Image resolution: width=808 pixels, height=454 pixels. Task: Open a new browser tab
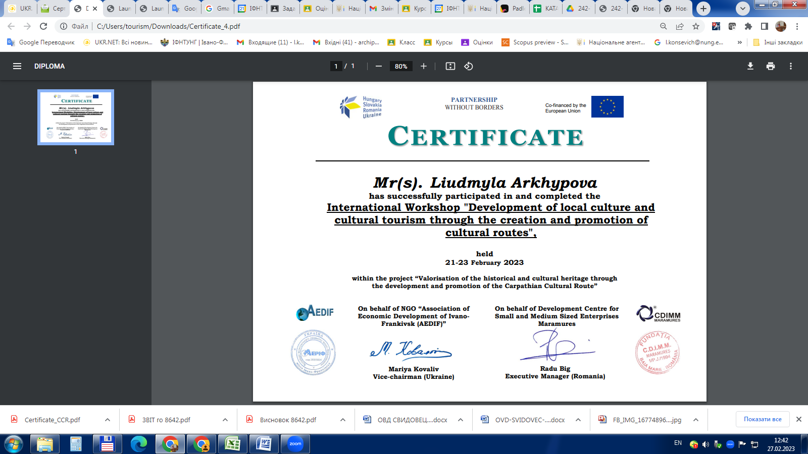703,9
